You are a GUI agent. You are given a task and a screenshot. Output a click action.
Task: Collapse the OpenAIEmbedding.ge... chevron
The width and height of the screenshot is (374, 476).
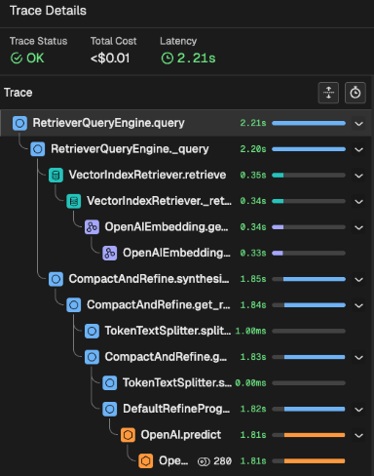point(358,227)
